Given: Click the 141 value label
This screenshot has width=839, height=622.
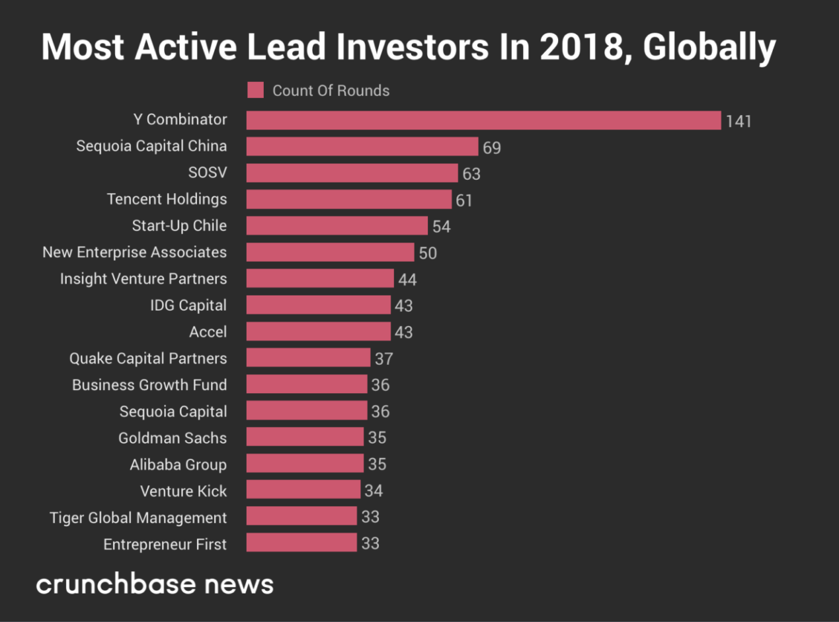Looking at the screenshot, I should point(739,121).
